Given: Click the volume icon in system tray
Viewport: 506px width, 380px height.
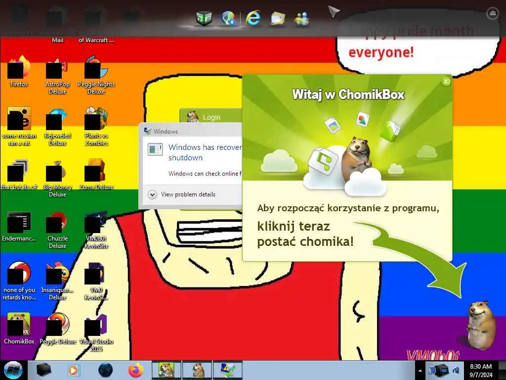Looking at the screenshot, I should (x=456, y=370).
